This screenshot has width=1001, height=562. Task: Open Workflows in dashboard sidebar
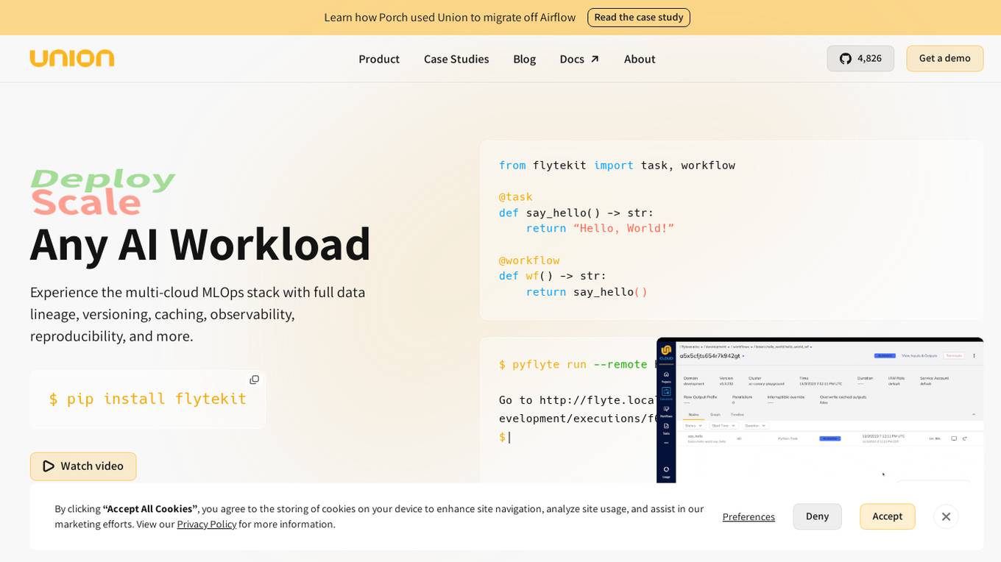tap(666, 411)
